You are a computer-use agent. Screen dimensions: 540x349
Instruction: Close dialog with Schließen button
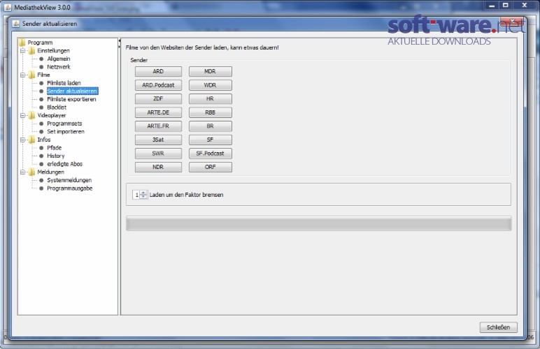pos(498,327)
